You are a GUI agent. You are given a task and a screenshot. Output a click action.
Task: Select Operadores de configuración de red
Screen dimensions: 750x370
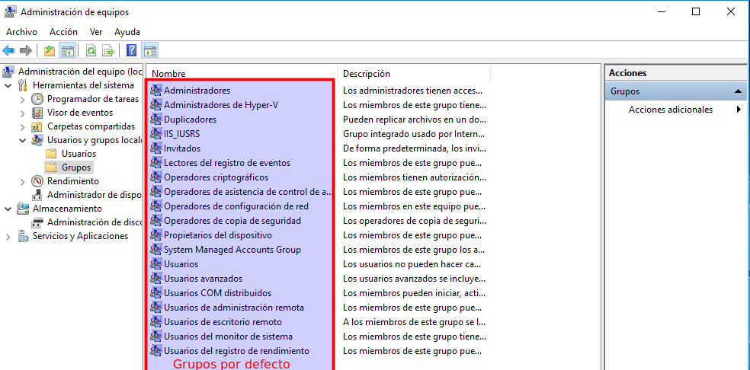[236, 206]
